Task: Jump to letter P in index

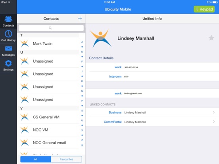Action: click(82, 101)
